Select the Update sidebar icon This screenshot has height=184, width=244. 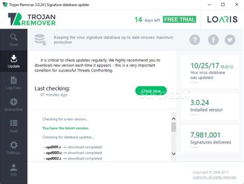[14, 61]
